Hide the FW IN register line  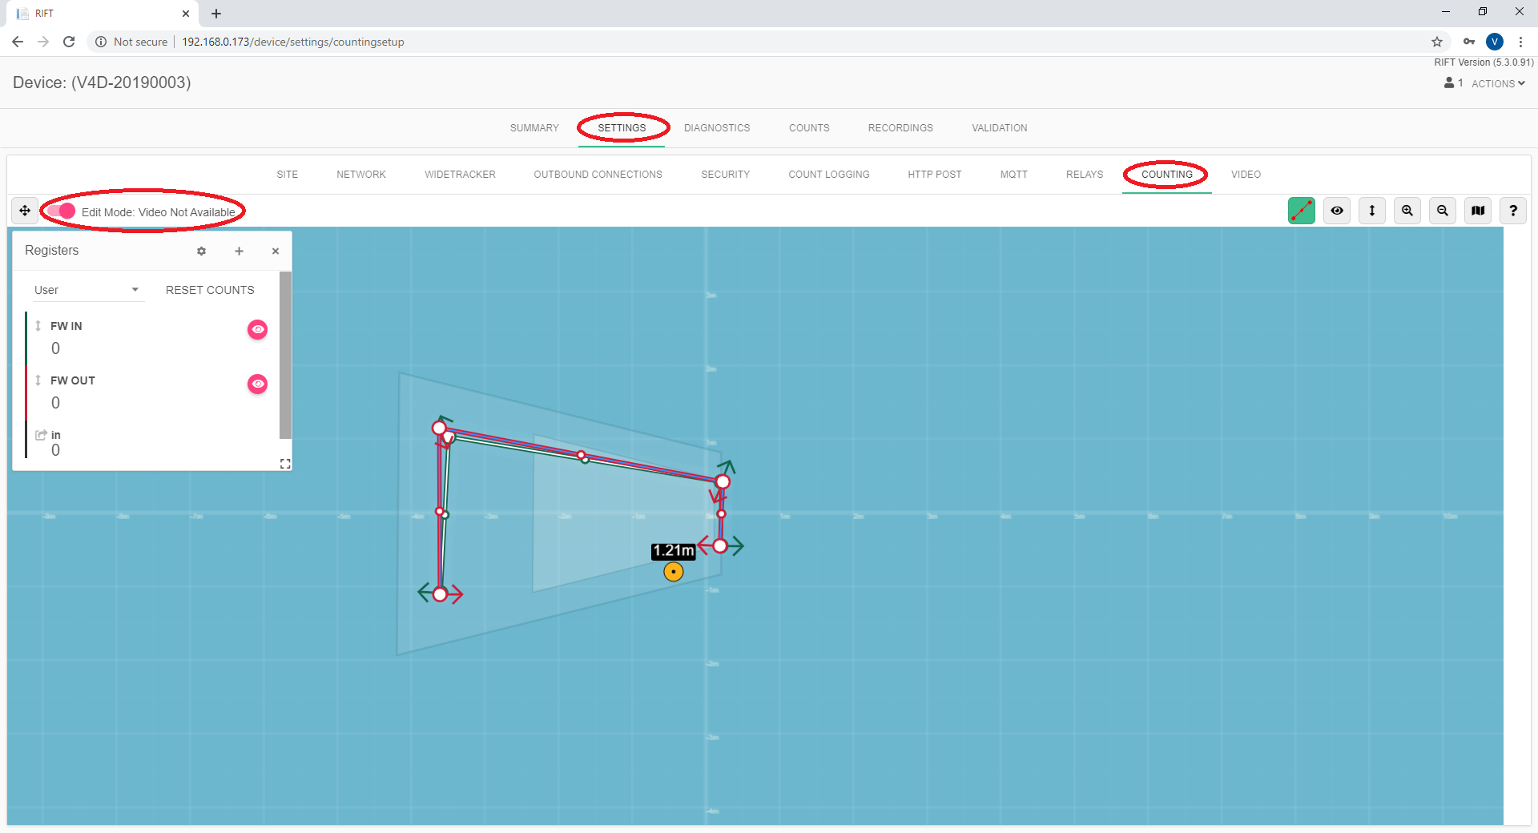point(257,329)
